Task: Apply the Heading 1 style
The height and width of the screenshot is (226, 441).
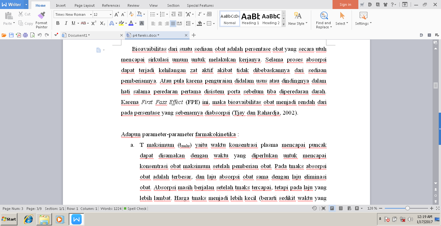Action: click(x=250, y=19)
